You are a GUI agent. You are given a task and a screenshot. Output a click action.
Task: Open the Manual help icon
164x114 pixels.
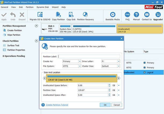tap(136, 14)
